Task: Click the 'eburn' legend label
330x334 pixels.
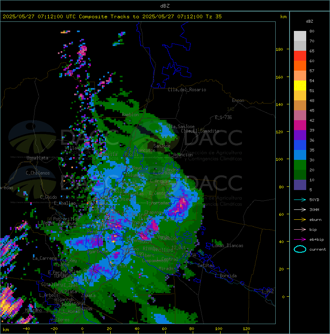Action: point(315,220)
